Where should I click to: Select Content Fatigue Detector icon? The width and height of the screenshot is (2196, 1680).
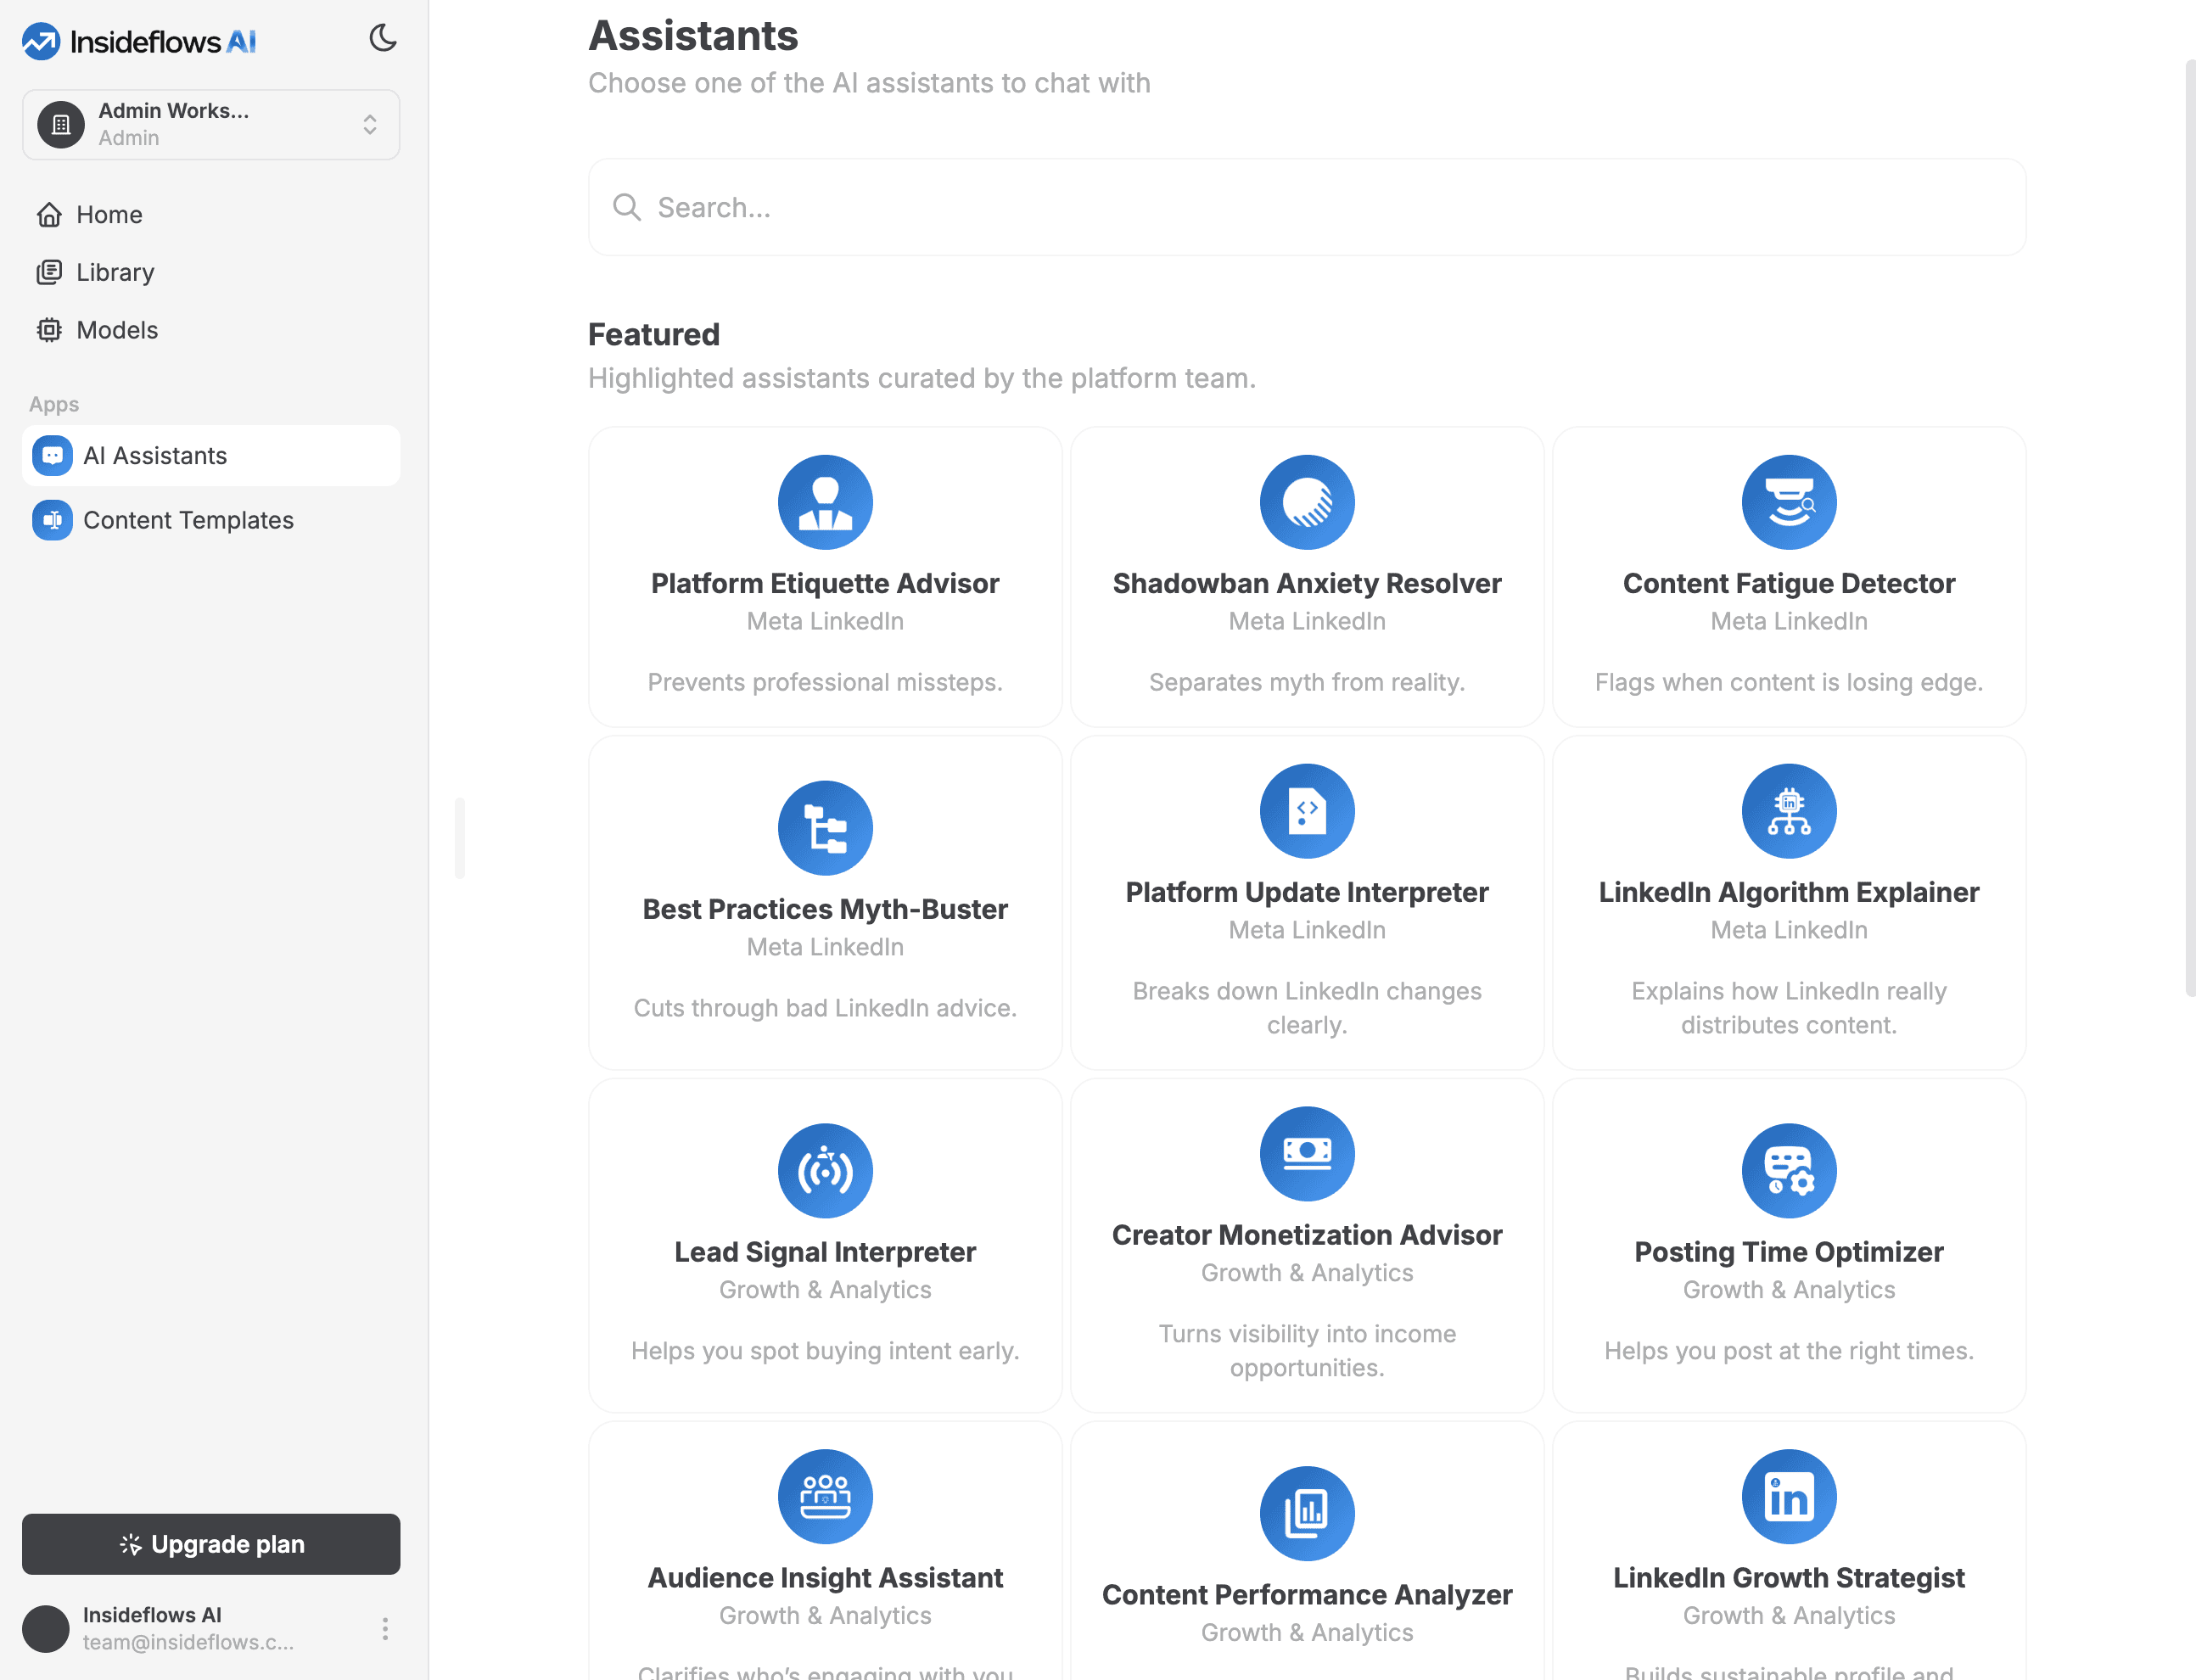click(x=1788, y=502)
